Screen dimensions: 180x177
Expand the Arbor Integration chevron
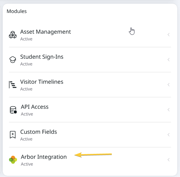(x=169, y=160)
